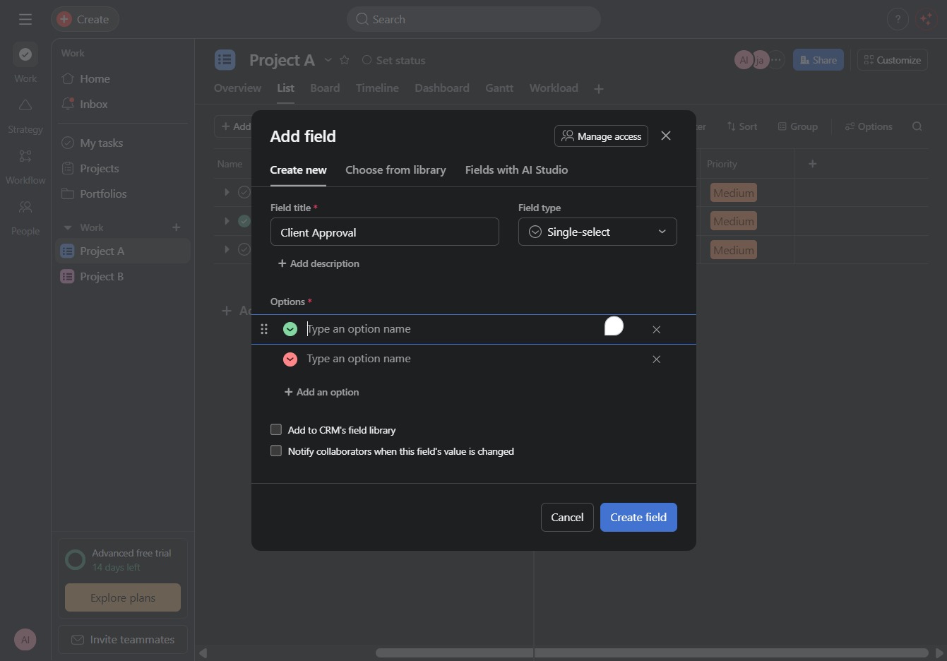This screenshot has width=947, height=661.
Task: Open the Dashboard project tab
Action: pos(442,88)
